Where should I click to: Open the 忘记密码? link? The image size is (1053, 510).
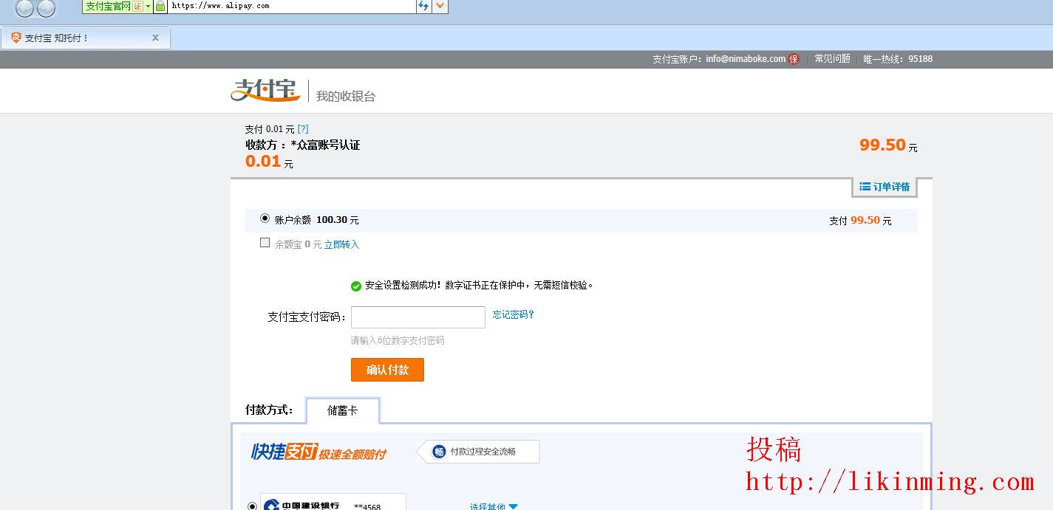pos(513,314)
